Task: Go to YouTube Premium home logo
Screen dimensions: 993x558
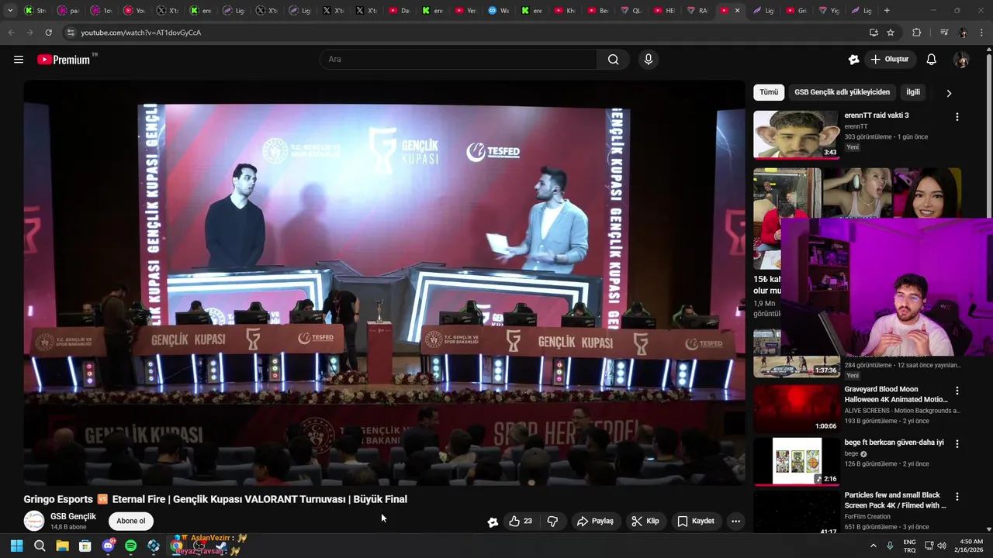Action: 64,60
